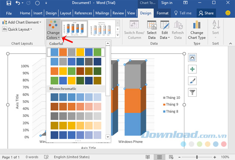The width and height of the screenshot is (235, 160).
Task: Switch to the Insert tab
Action: 38,13
